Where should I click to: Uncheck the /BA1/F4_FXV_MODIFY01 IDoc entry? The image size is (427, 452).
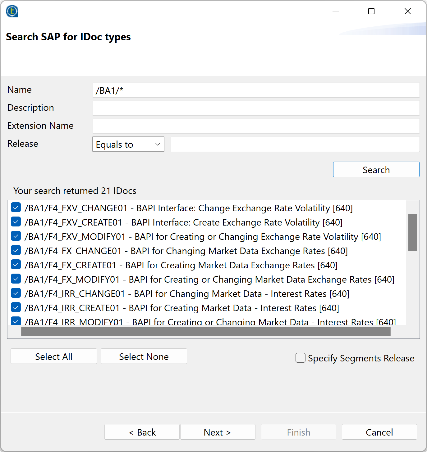pos(16,236)
